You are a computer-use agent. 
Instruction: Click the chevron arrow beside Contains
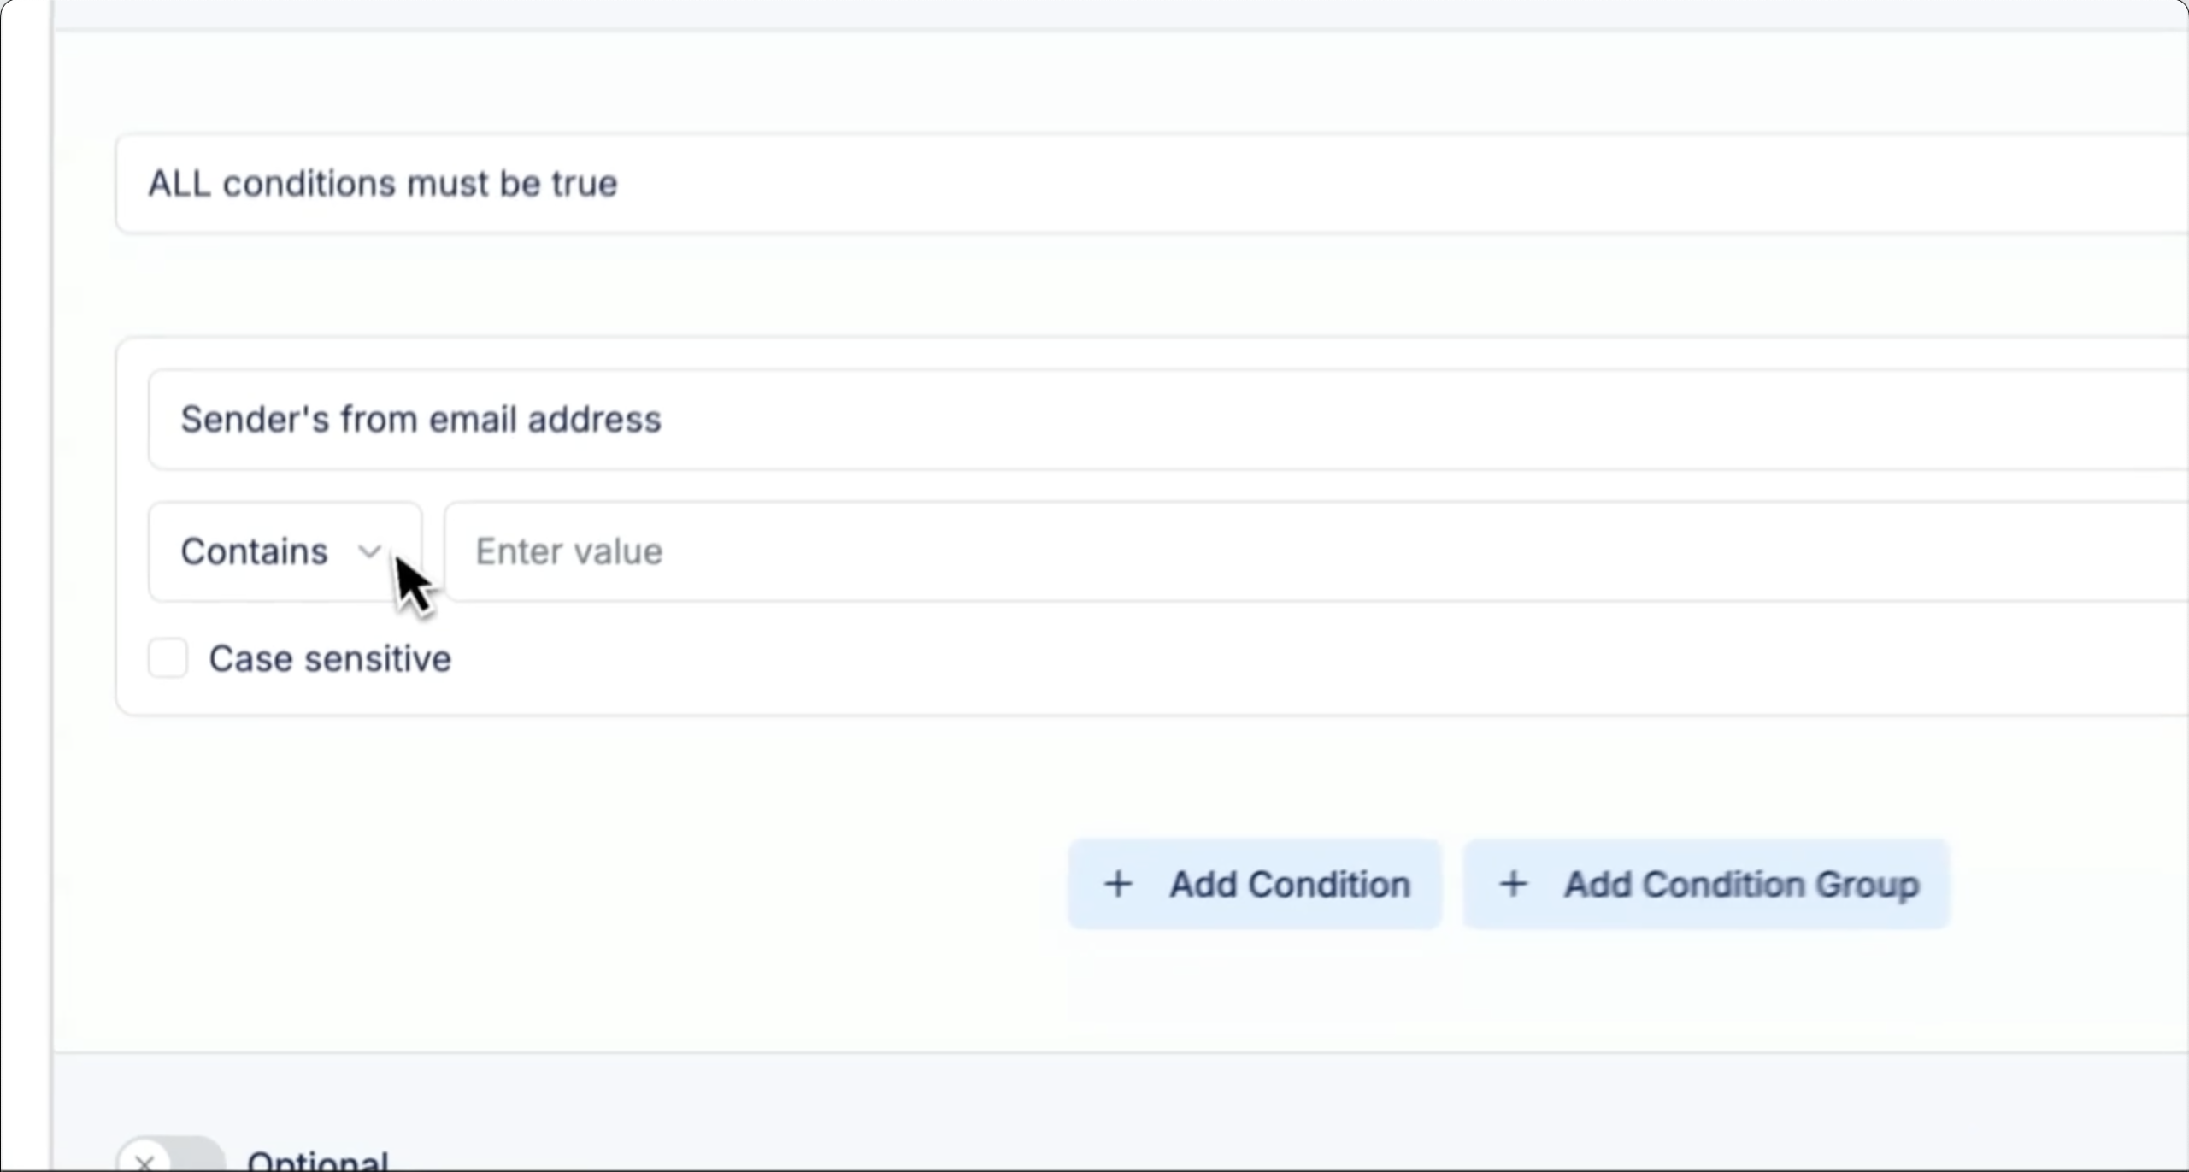pos(369,551)
